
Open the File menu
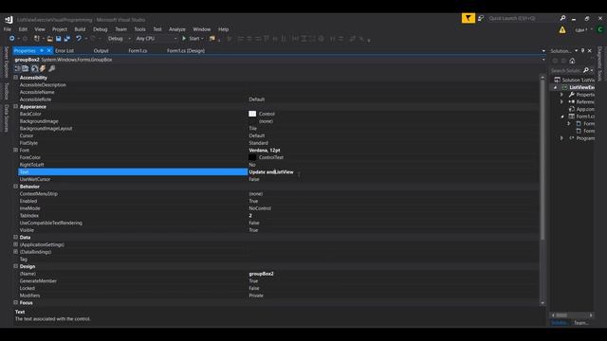[x=8, y=29]
